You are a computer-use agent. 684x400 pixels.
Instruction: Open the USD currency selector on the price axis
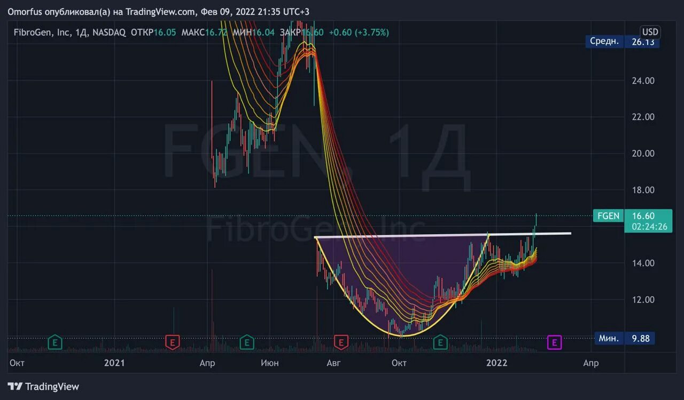tap(650, 32)
